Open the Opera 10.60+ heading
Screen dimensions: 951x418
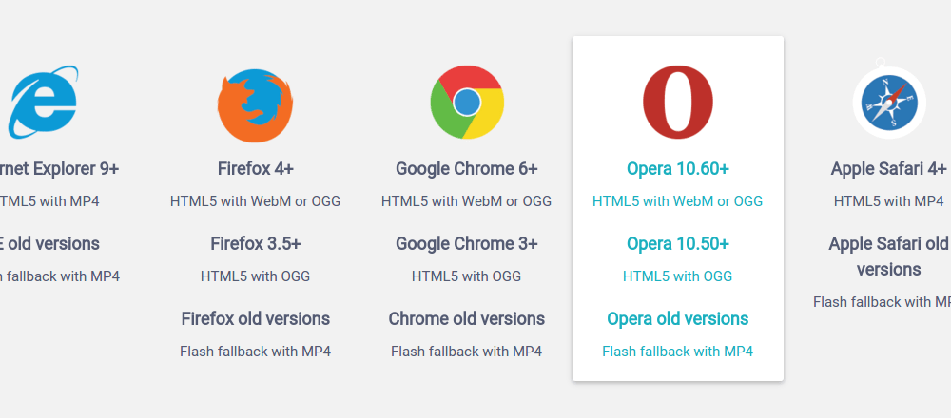coord(677,168)
